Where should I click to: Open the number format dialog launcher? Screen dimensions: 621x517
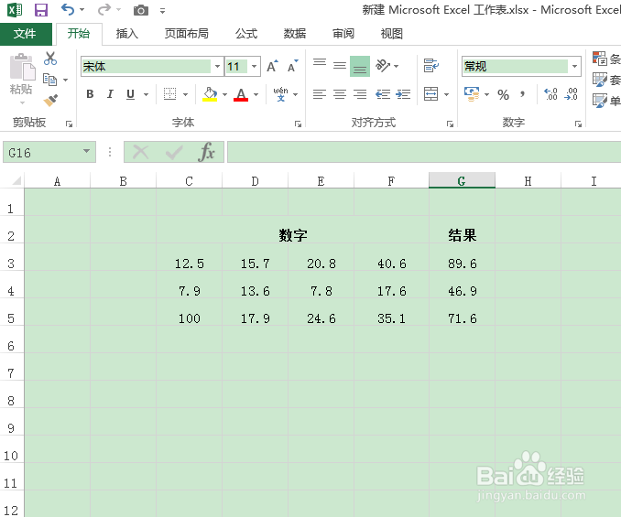click(x=578, y=124)
